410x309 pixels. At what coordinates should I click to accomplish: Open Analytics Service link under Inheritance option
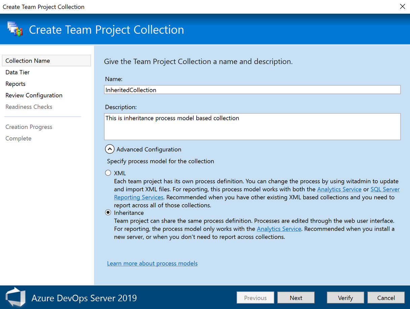(279, 229)
